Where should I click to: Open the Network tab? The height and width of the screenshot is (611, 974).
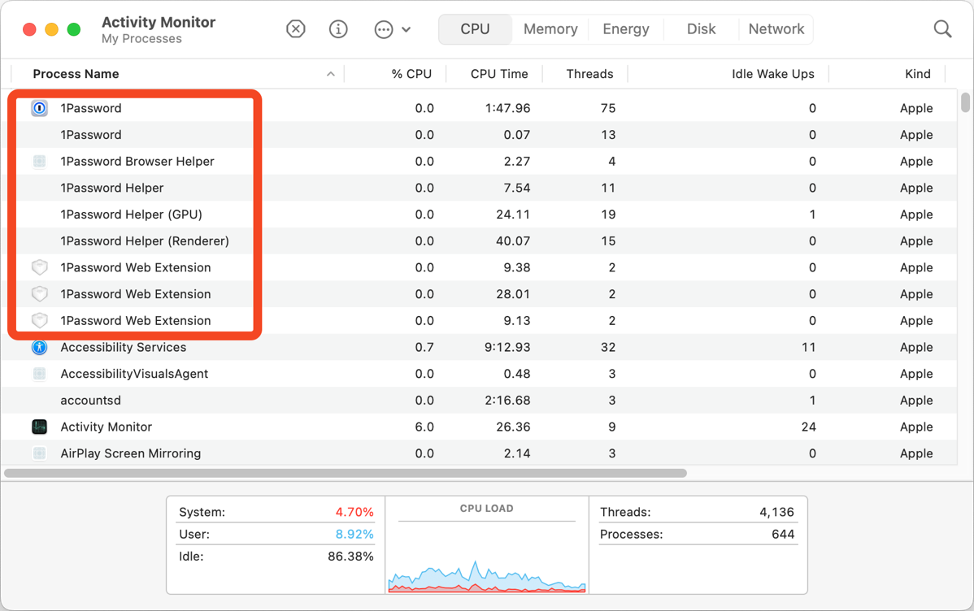click(x=775, y=28)
